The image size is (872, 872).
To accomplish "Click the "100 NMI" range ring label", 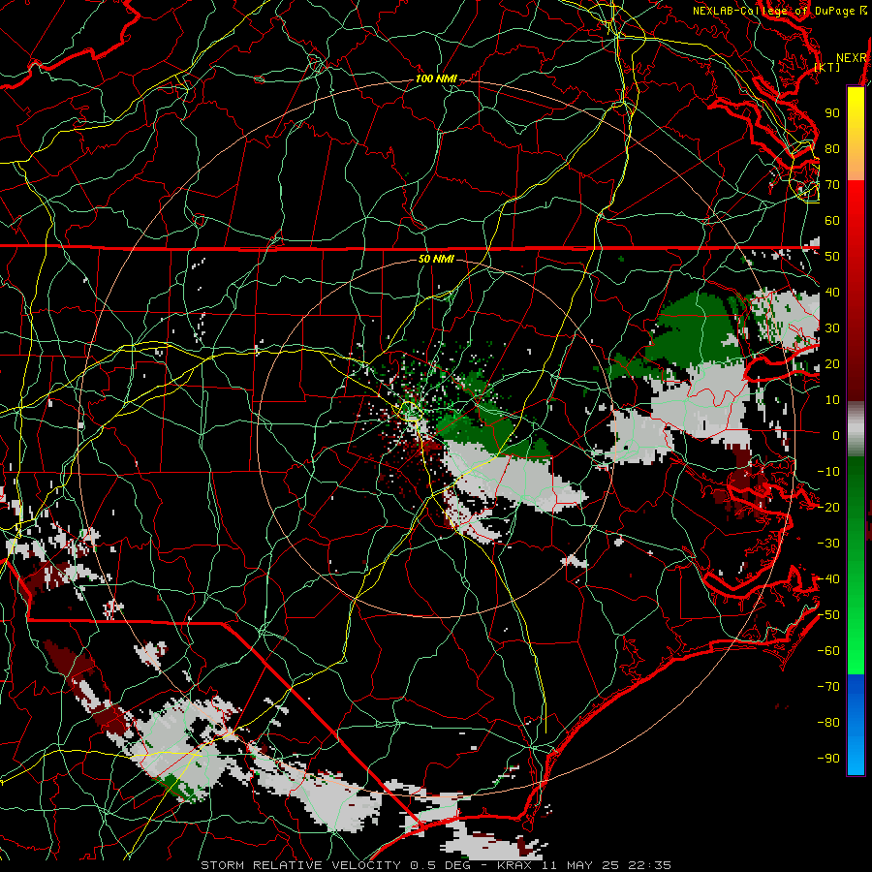I will tap(436, 79).
